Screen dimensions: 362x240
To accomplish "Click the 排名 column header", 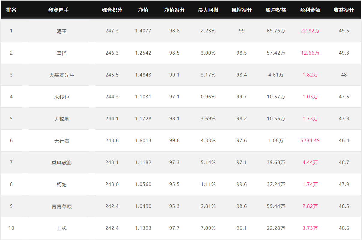I will pyautogui.click(x=11, y=10).
